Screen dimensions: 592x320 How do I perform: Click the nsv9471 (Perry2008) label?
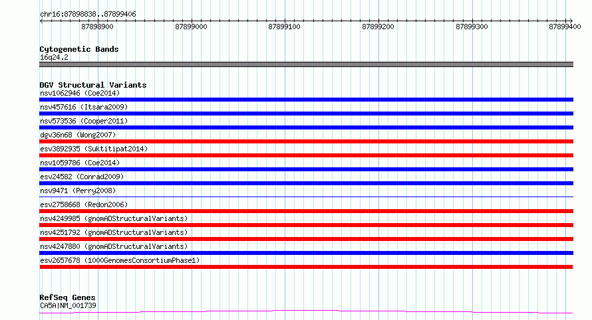[78, 191]
